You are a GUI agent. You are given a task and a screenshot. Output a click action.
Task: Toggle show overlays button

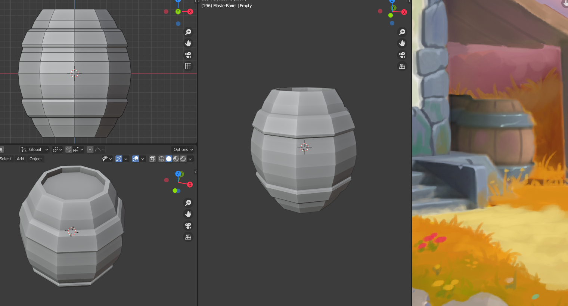click(x=136, y=159)
